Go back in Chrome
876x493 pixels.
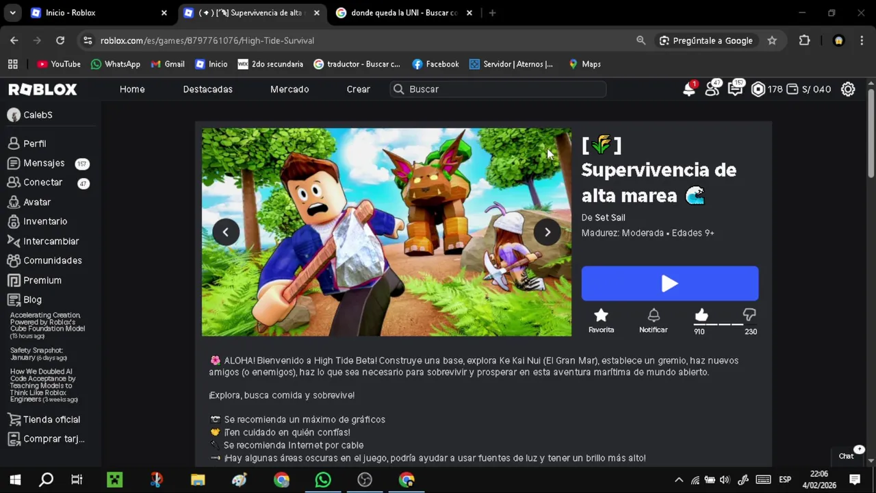14,40
